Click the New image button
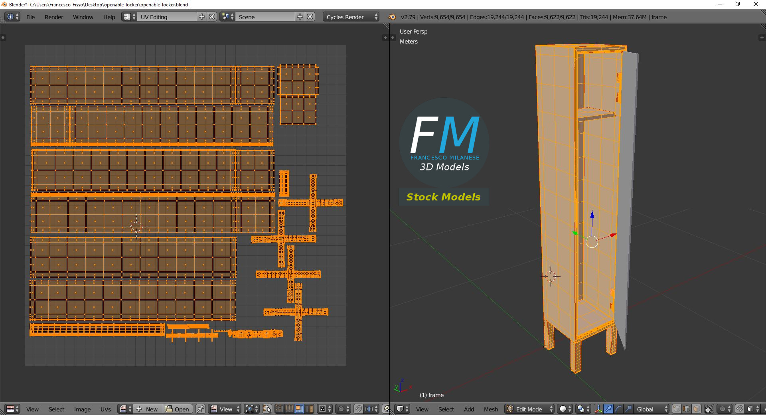The width and height of the screenshot is (766, 415). [x=148, y=409]
